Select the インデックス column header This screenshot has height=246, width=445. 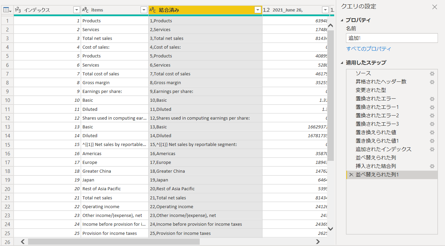click(47, 10)
